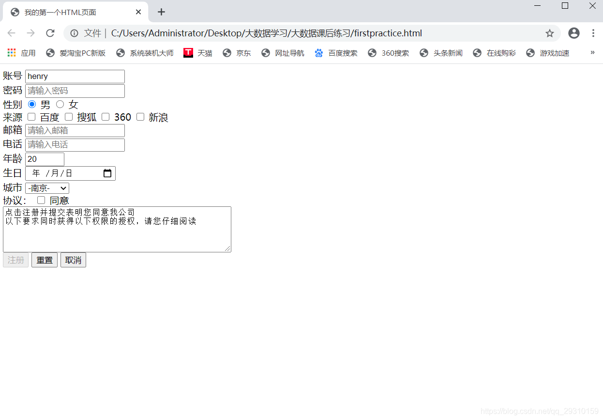Open the 城市 dropdown showing 南京
This screenshot has width=603, height=420.
click(x=47, y=188)
